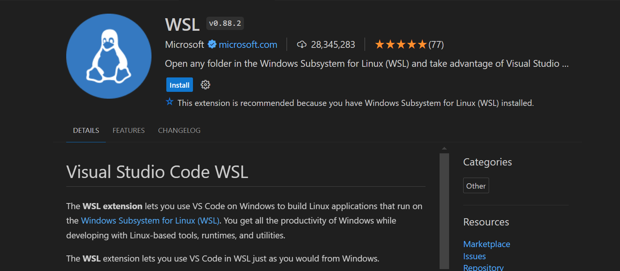The width and height of the screenshot is (620, 271).
Task: Open the Repository resource link
Action: pyautogui.click(x=483, y=267)
